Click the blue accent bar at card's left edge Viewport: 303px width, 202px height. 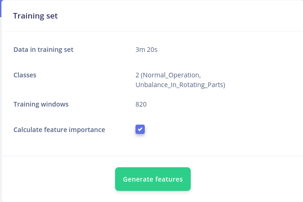[x=0, y=9]
